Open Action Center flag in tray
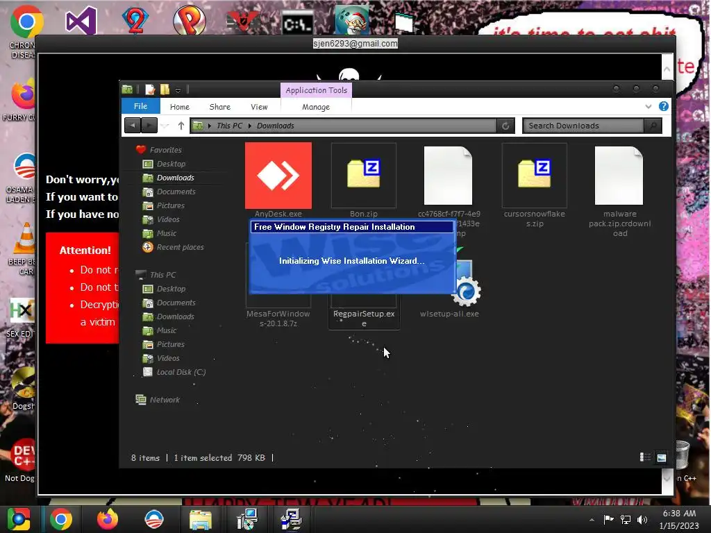The width and height of the screenshot is (711, 533). [x=608, y=519]
